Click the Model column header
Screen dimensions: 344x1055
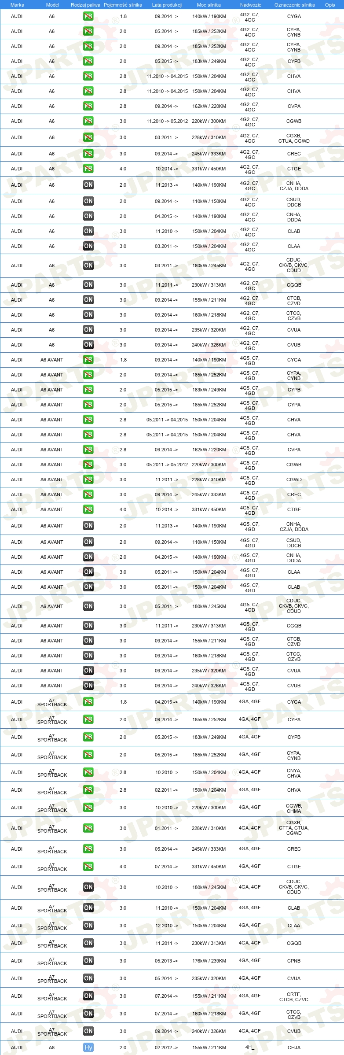coord(52,5)
